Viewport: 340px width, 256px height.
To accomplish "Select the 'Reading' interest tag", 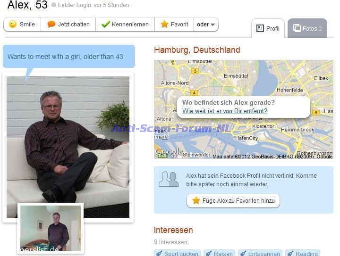I will point(303,253).
